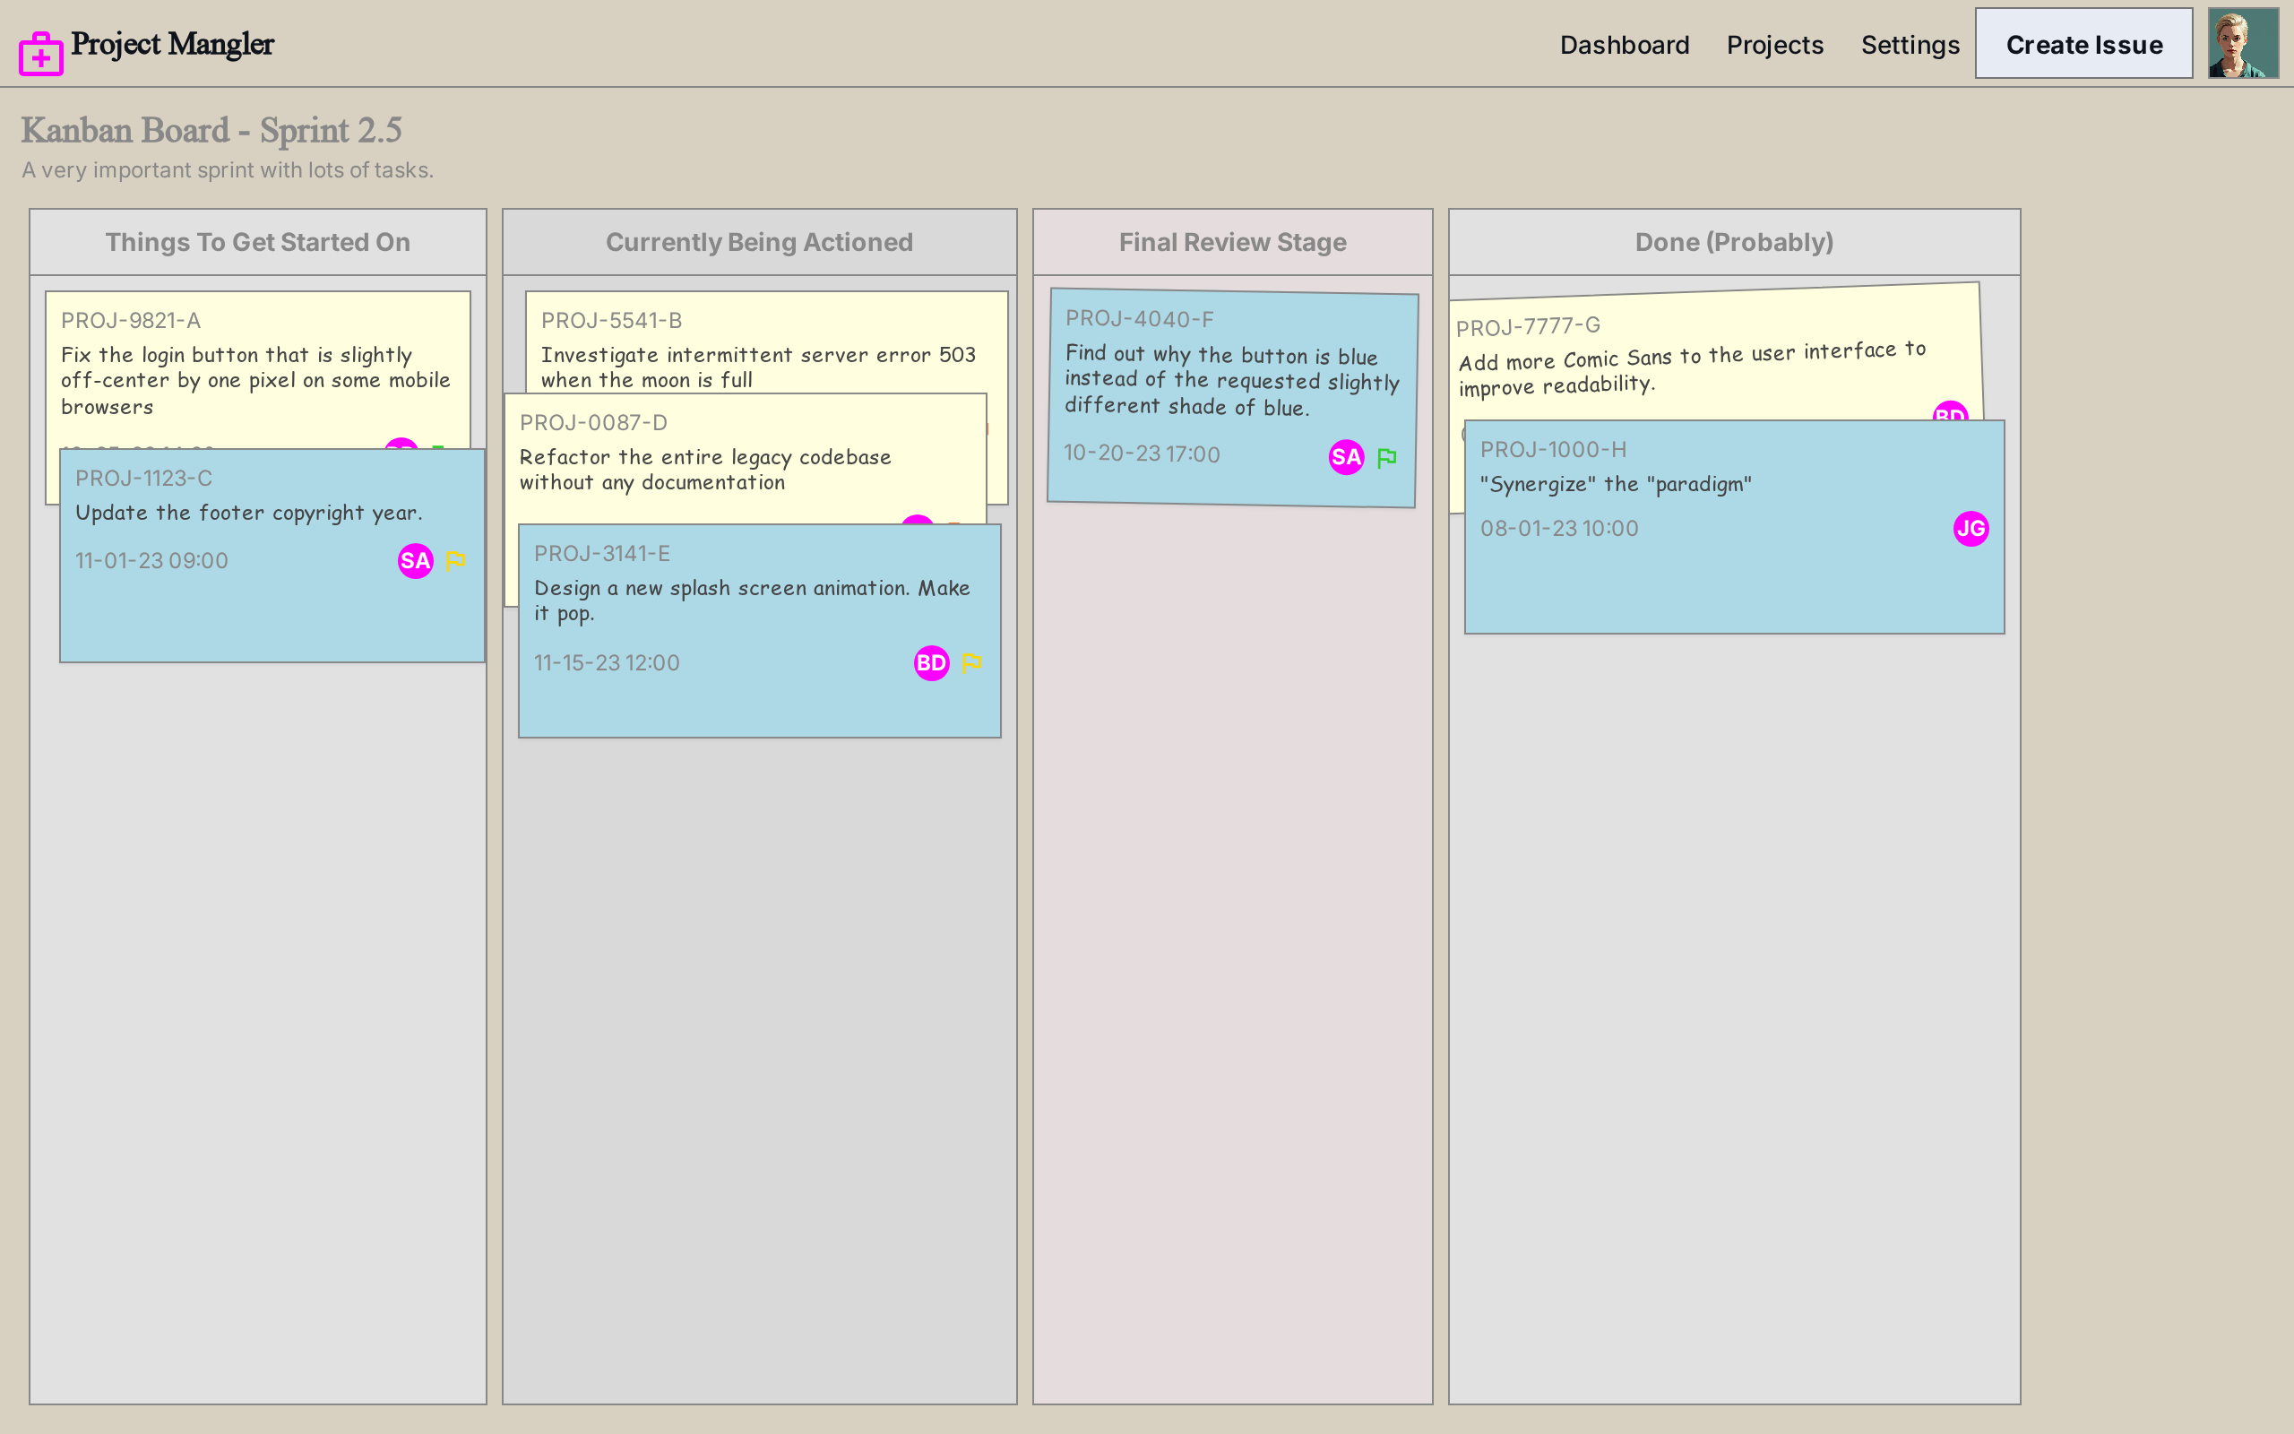The height and width of the screenshot is (1434, 2294).
Task: Click the Project Mangler briefcase logo
Action: 40,53
